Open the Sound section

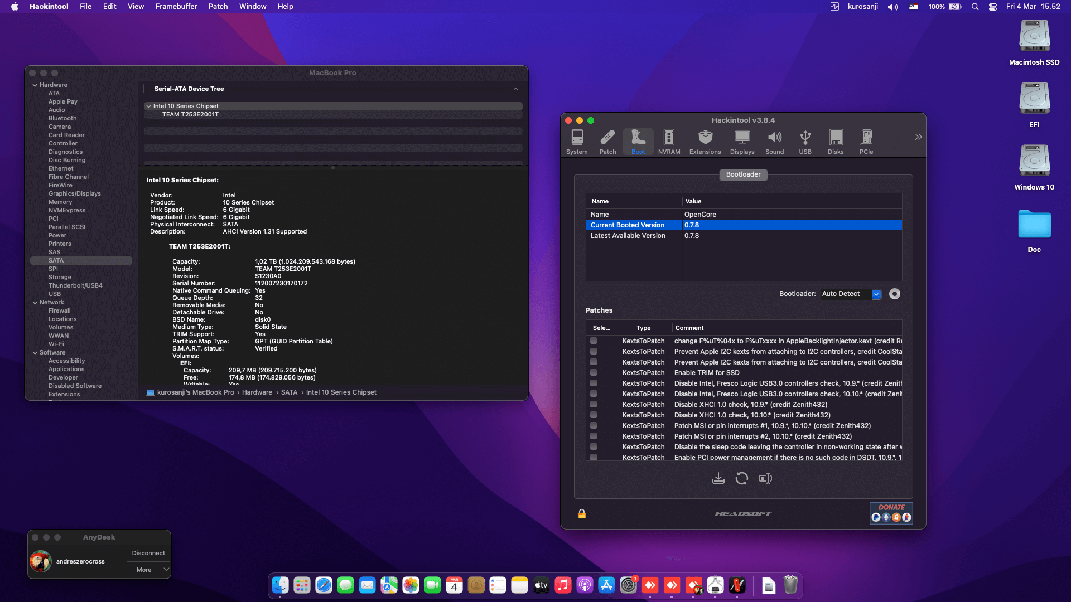pos(774,141)
